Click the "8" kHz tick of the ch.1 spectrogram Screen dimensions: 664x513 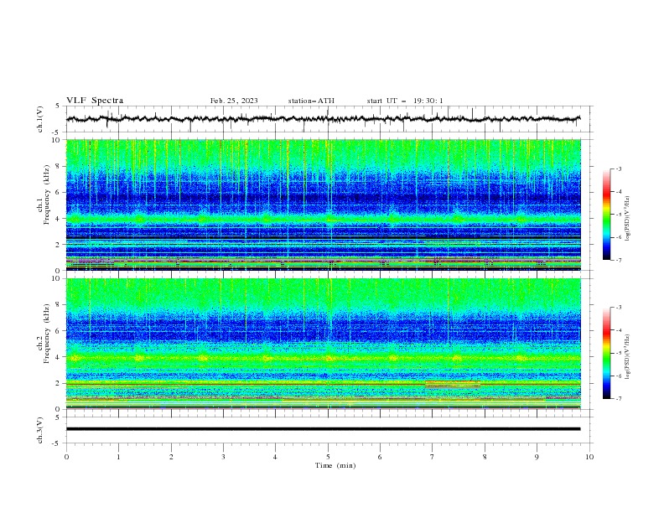click(59, 166)
